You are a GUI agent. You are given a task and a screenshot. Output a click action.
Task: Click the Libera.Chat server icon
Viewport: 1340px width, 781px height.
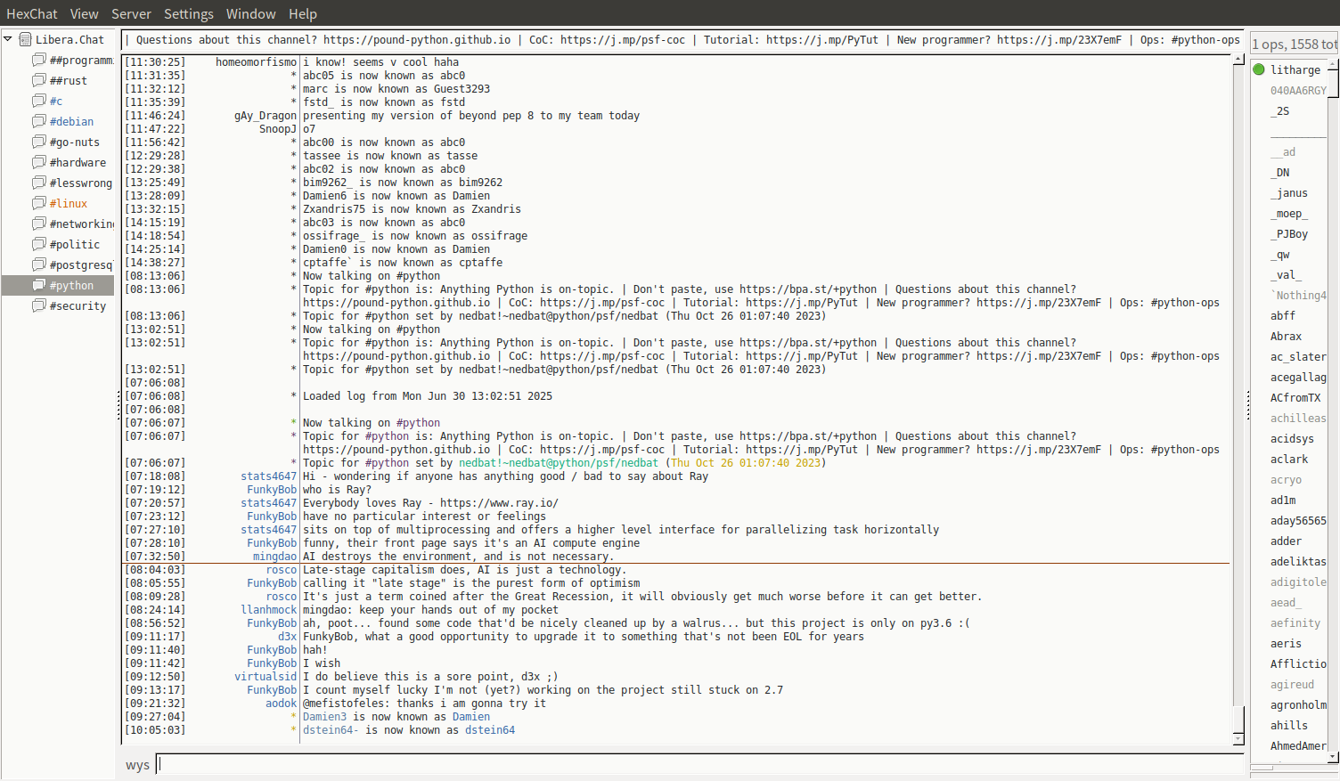click(x=25, y=39)
